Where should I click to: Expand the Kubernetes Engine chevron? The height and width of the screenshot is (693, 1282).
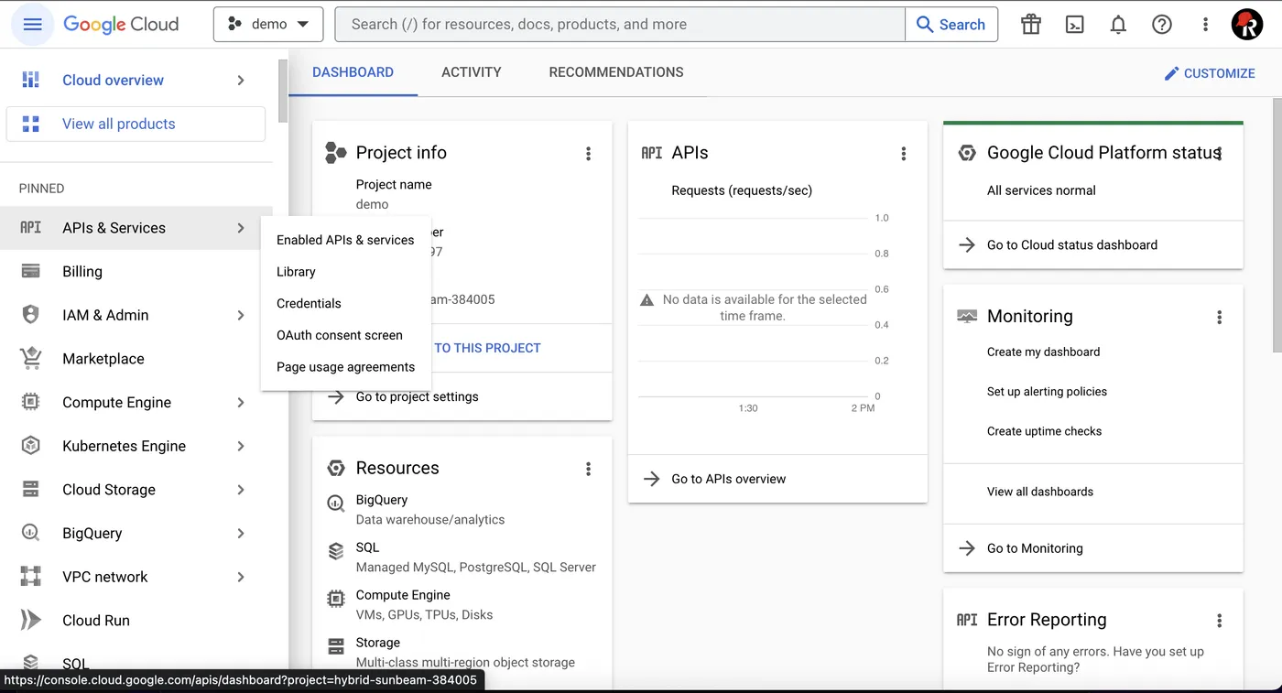coord(241,446)
